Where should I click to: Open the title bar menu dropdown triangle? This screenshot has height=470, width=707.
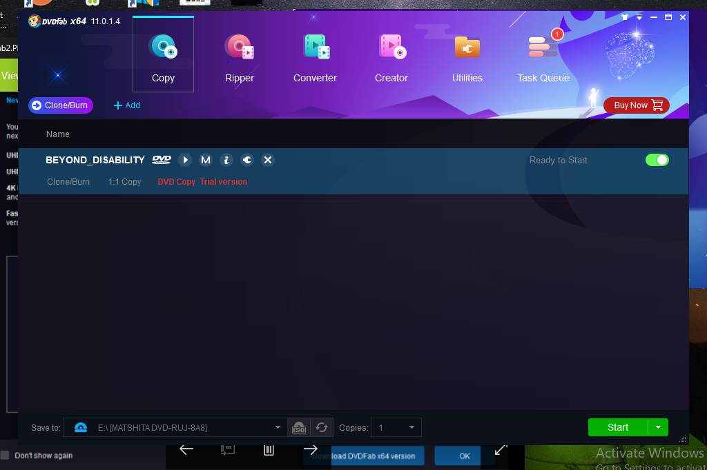pos(639,17)
